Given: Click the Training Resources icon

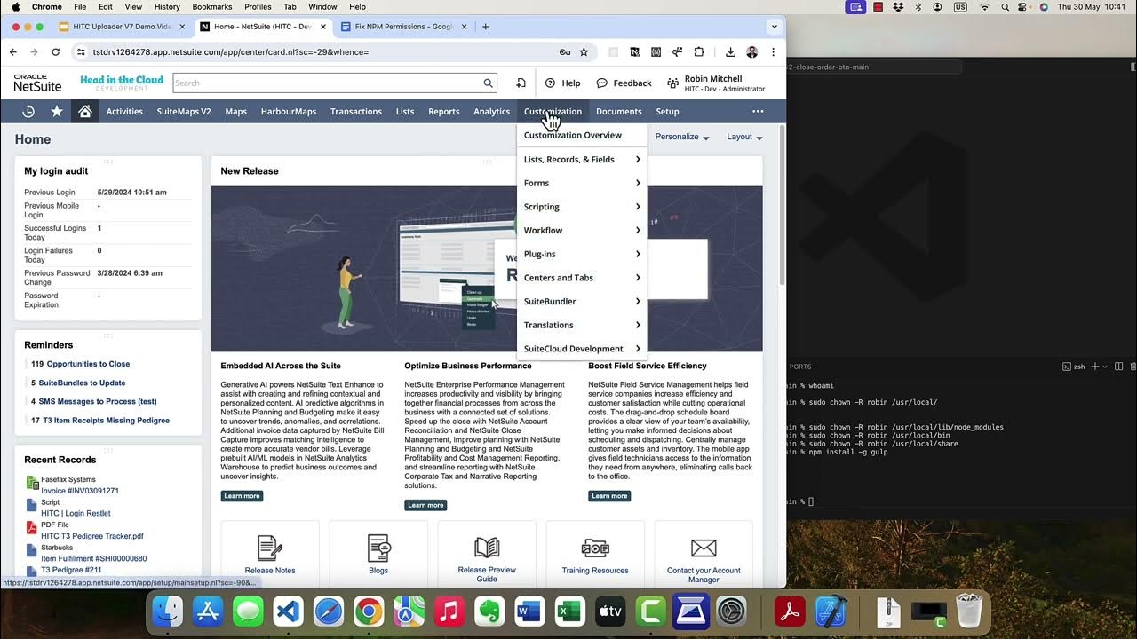Looking at the screenshot, I should coord(594,548).
